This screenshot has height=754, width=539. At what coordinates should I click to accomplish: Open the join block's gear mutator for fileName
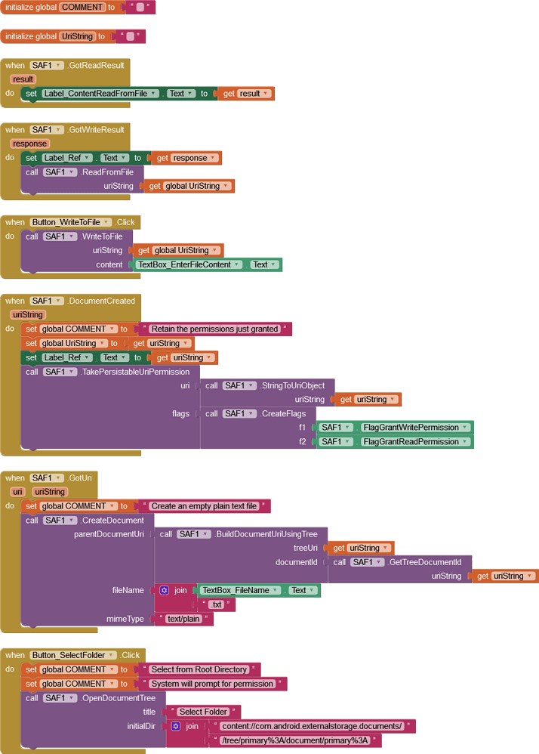click(165, 590)
